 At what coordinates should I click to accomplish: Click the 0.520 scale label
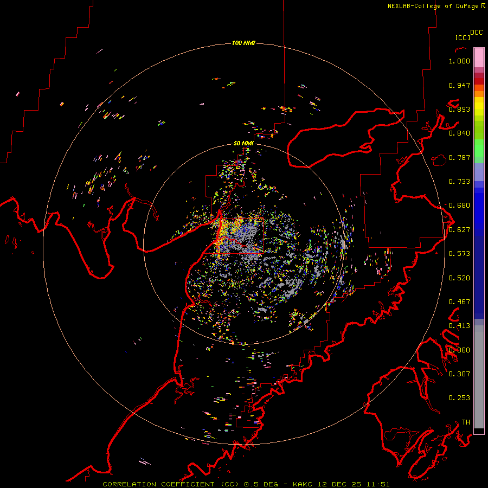click(459, 278)
